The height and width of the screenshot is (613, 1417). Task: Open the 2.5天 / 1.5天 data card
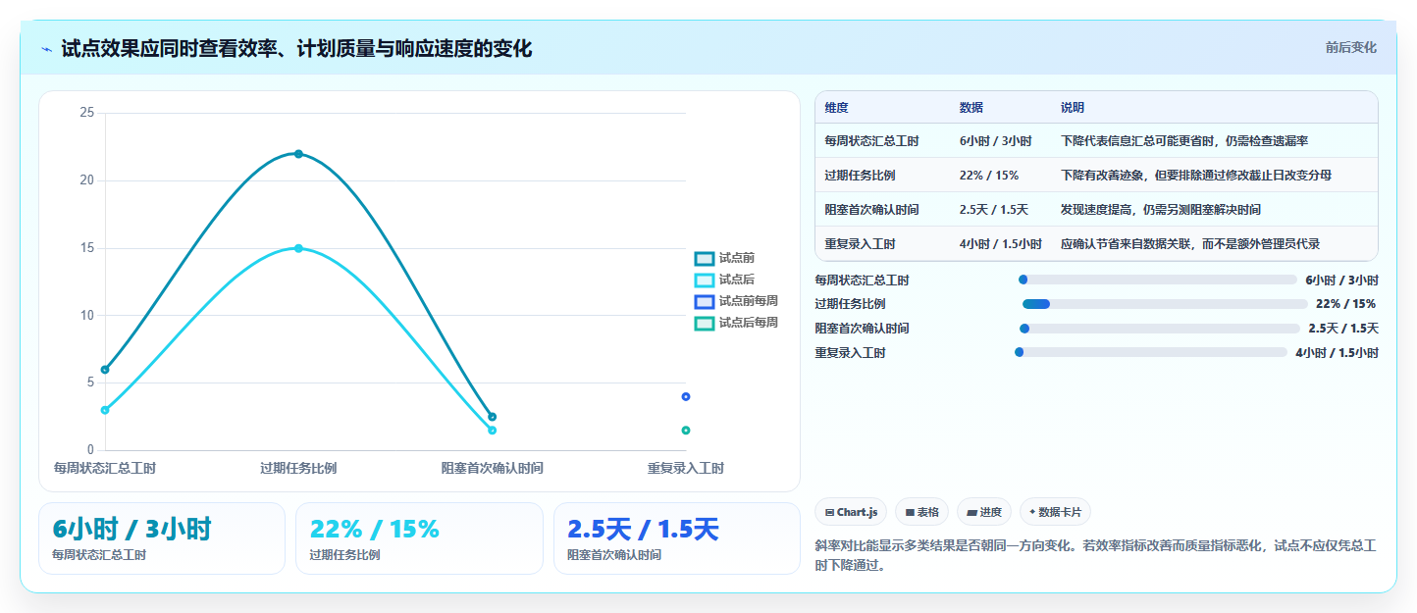point(677,538)
